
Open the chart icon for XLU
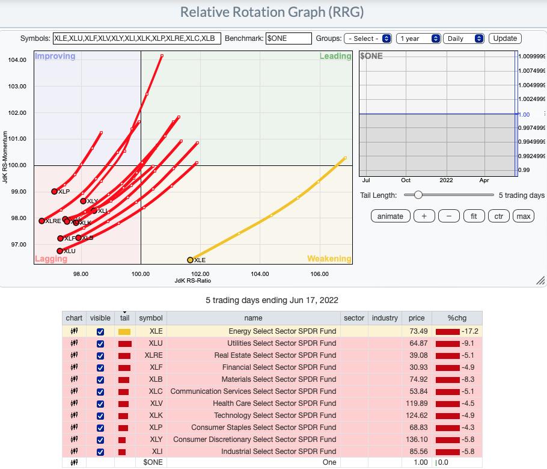(x=74, y=343)
